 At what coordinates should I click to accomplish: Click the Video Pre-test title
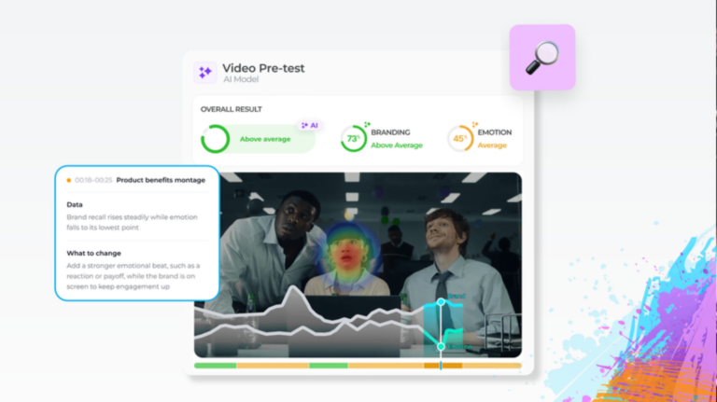263,68
